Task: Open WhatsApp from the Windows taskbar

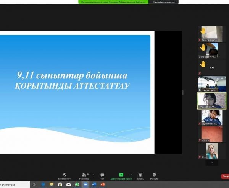Action: (x=77, y=185)
